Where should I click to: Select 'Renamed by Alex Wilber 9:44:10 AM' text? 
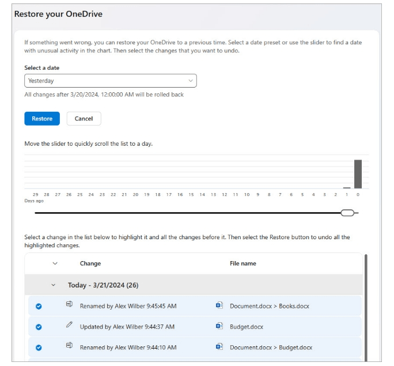128,348
